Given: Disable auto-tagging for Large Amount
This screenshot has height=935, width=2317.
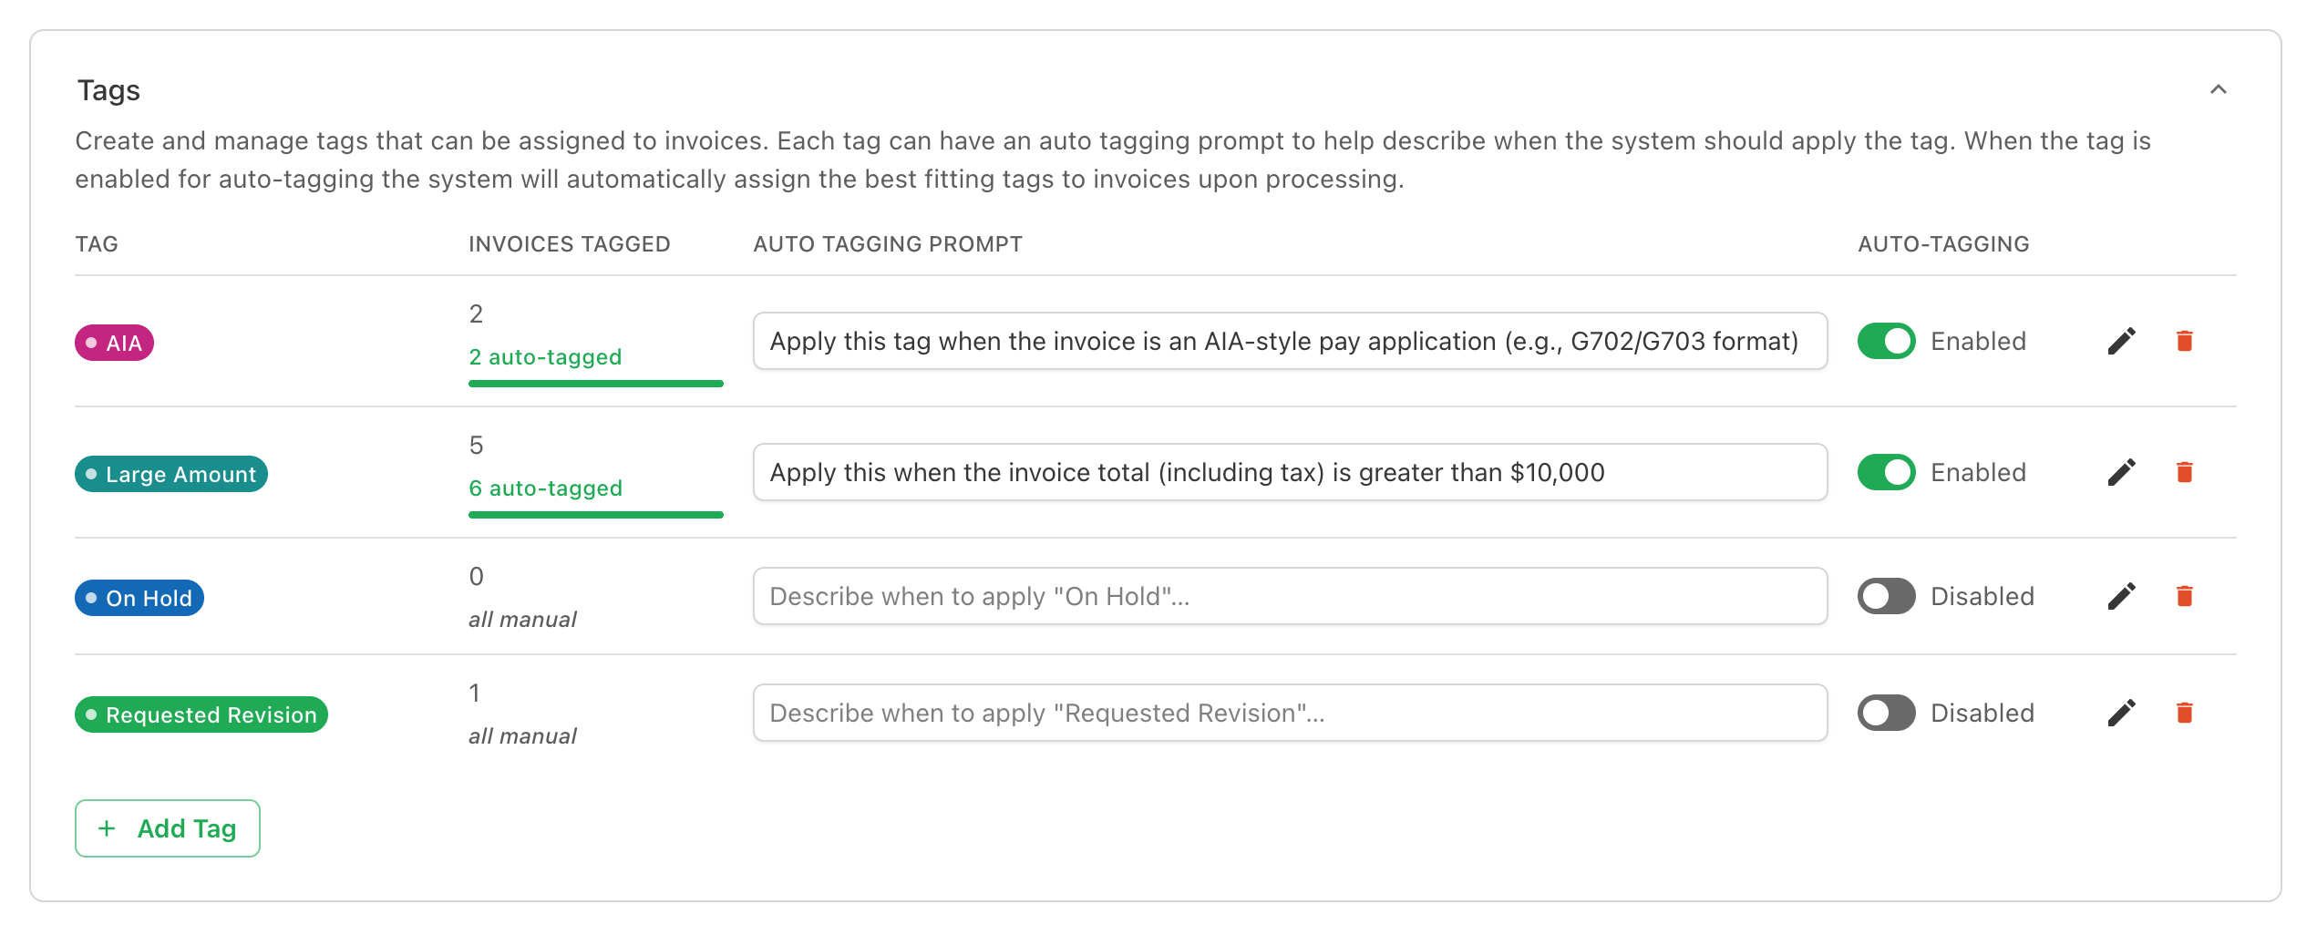Looking at the screenshot, I should coord(1887,473).
